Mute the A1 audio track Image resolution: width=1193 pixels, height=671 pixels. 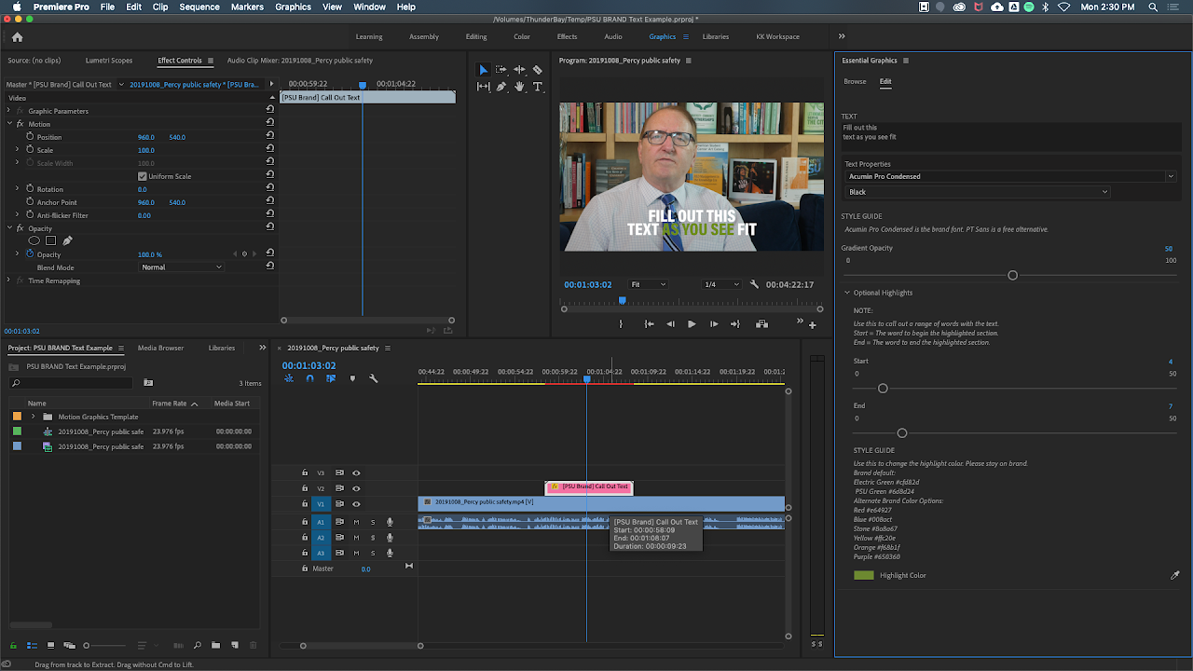click(x=358, y=523)
